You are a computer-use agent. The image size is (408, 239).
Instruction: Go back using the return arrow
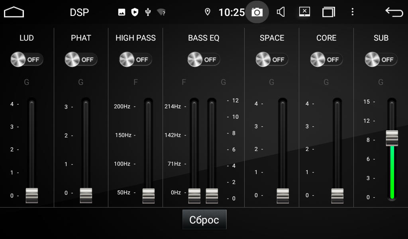pyautogui.click(x=394, y=12)
